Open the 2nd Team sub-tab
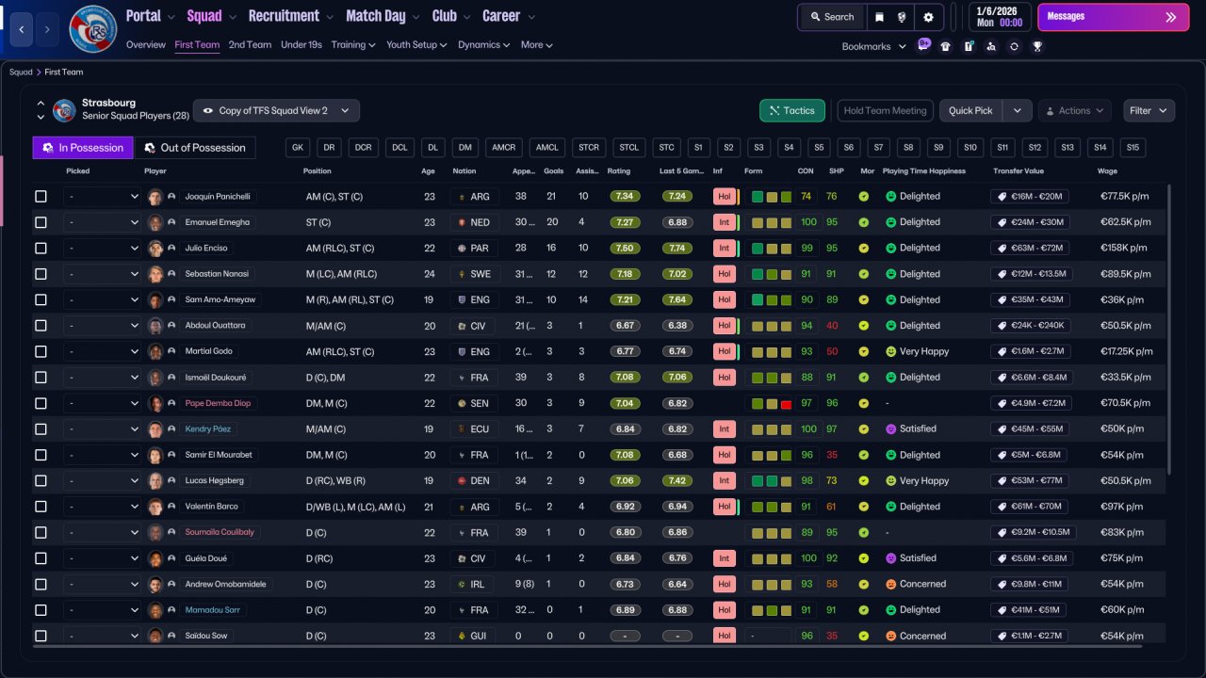The width and height of the screenshot is (1206, 678). 250,44
